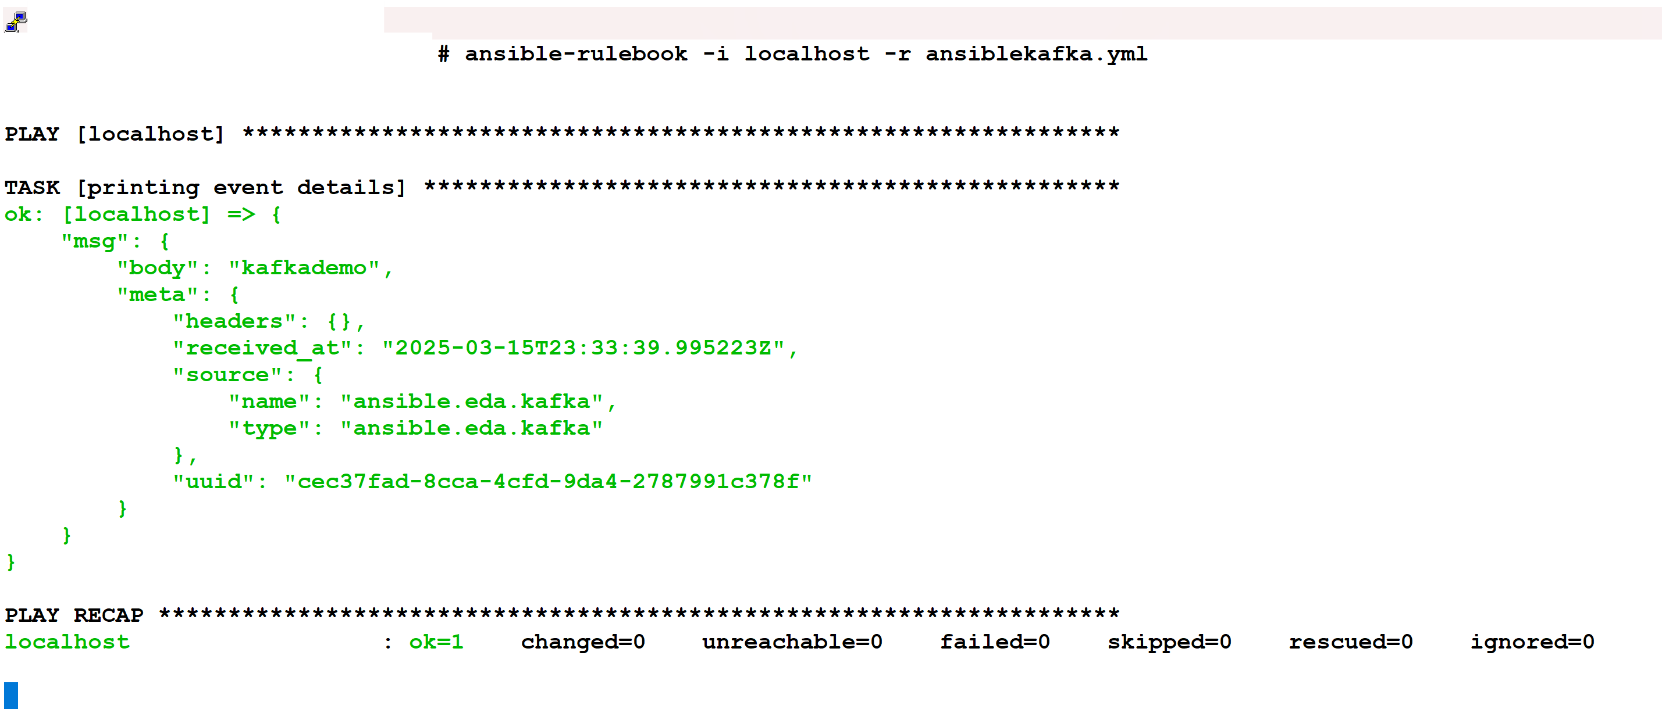Click the green localhost recap hostname
Screen dimensions: 1662x720
point(67,642)
